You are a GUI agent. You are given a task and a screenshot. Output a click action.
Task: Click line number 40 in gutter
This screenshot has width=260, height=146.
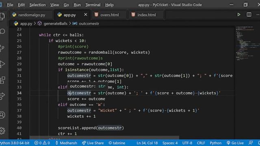click(x=19, y=128)
